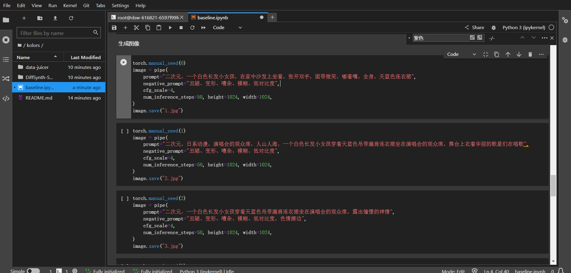
Task: Open the code snippet sidebar panel
Action: pos(6,99)
